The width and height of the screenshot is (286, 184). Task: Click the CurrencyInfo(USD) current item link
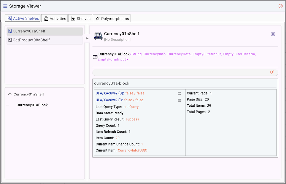132,150
